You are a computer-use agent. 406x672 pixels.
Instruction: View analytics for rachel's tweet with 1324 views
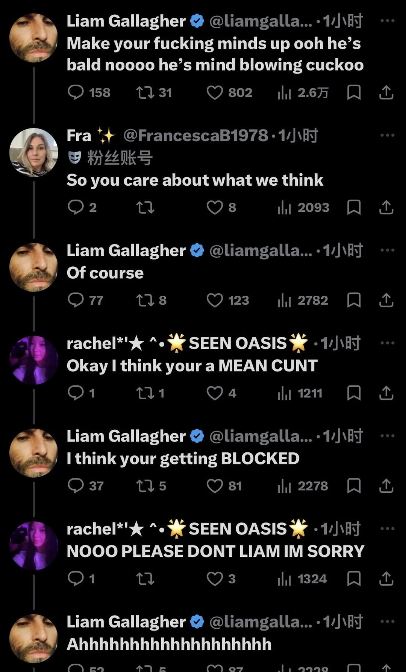(x=302, y=579)
